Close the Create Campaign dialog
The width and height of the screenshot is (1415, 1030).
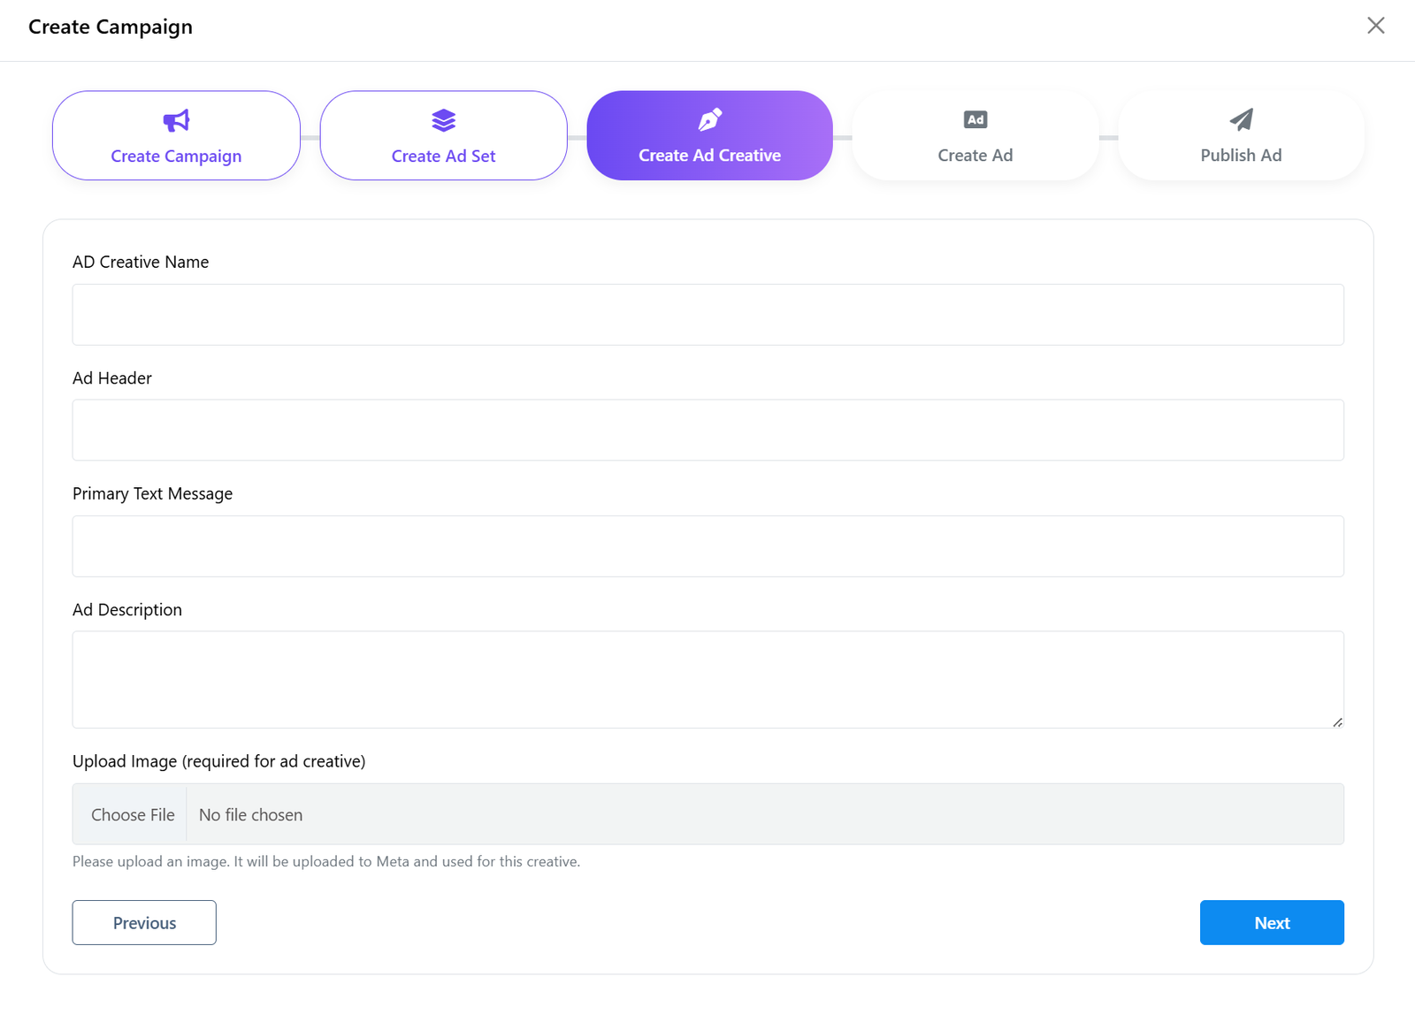[1375, 26]
